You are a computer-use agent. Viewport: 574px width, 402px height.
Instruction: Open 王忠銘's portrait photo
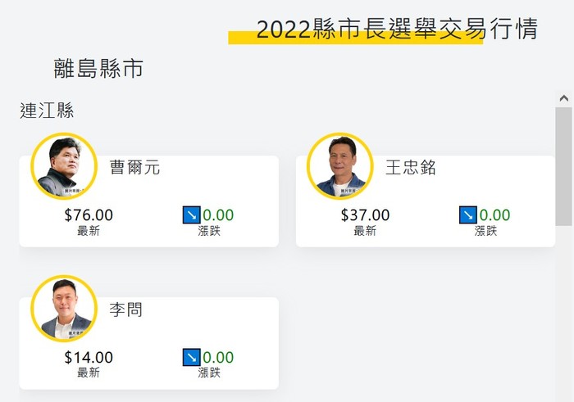coord(340,166)
